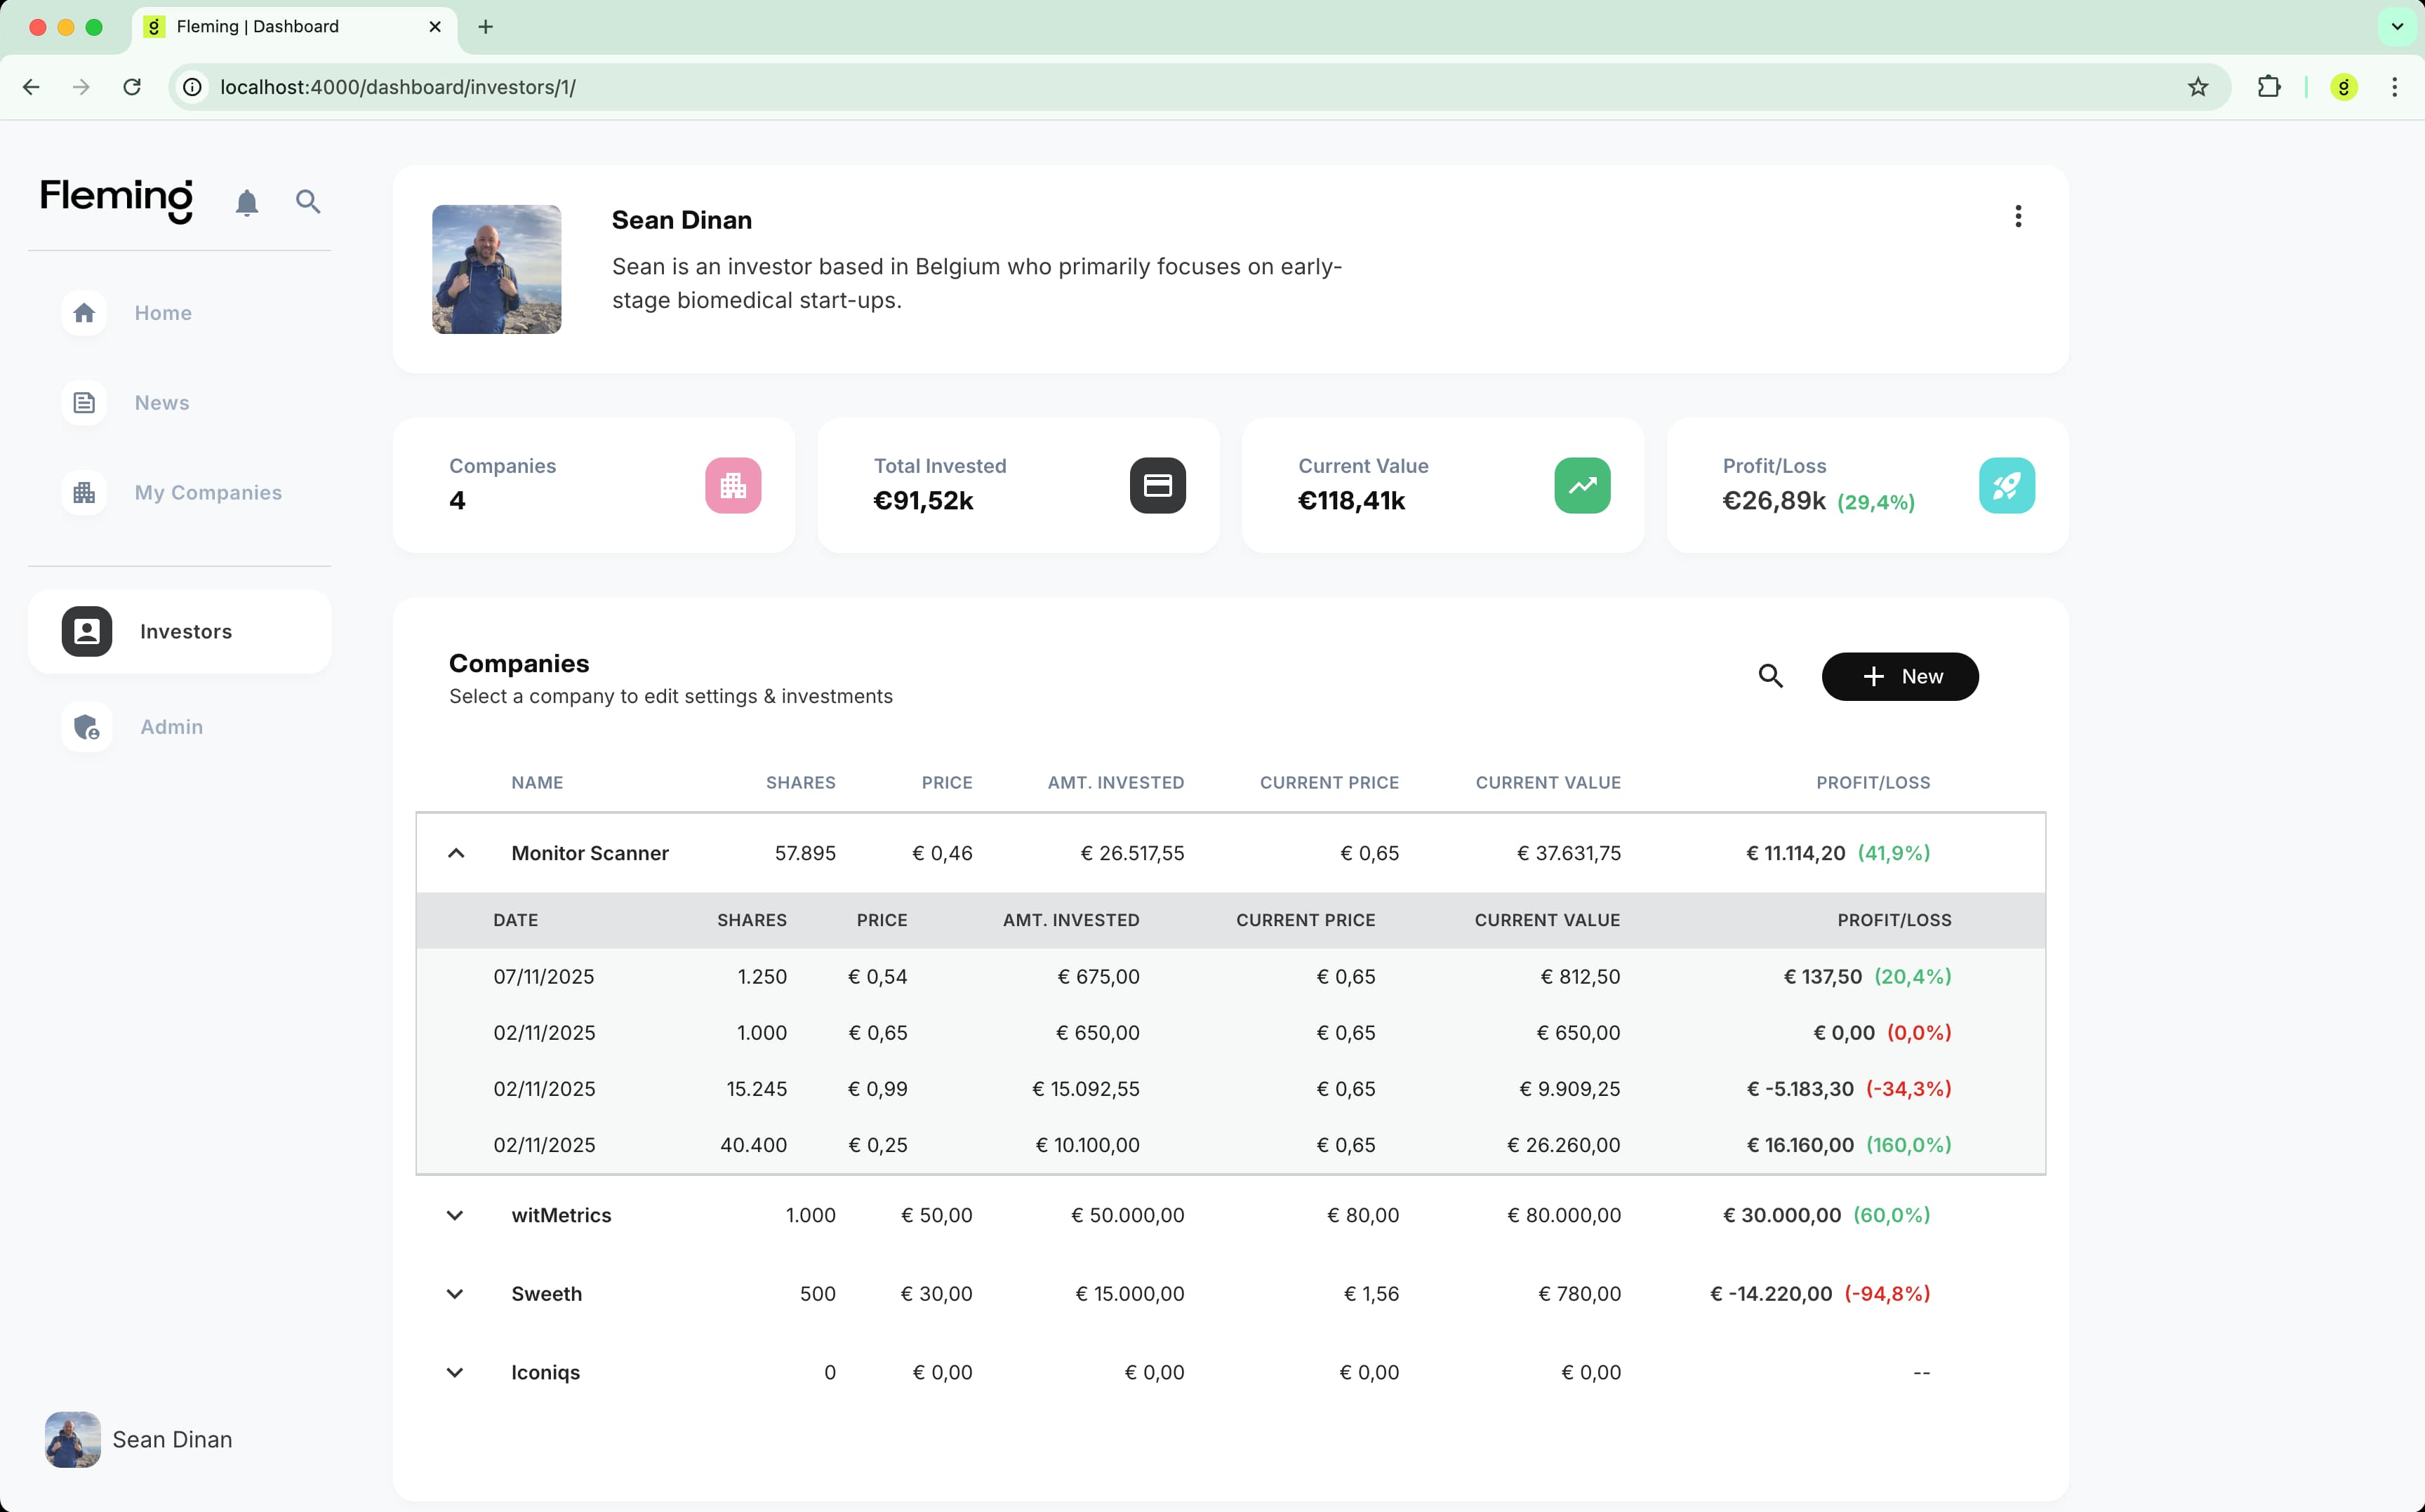Collapse the Monitor Scanner row

coord(456,853)
